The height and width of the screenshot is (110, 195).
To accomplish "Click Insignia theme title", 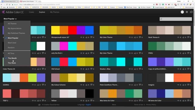I will (151, 85).
